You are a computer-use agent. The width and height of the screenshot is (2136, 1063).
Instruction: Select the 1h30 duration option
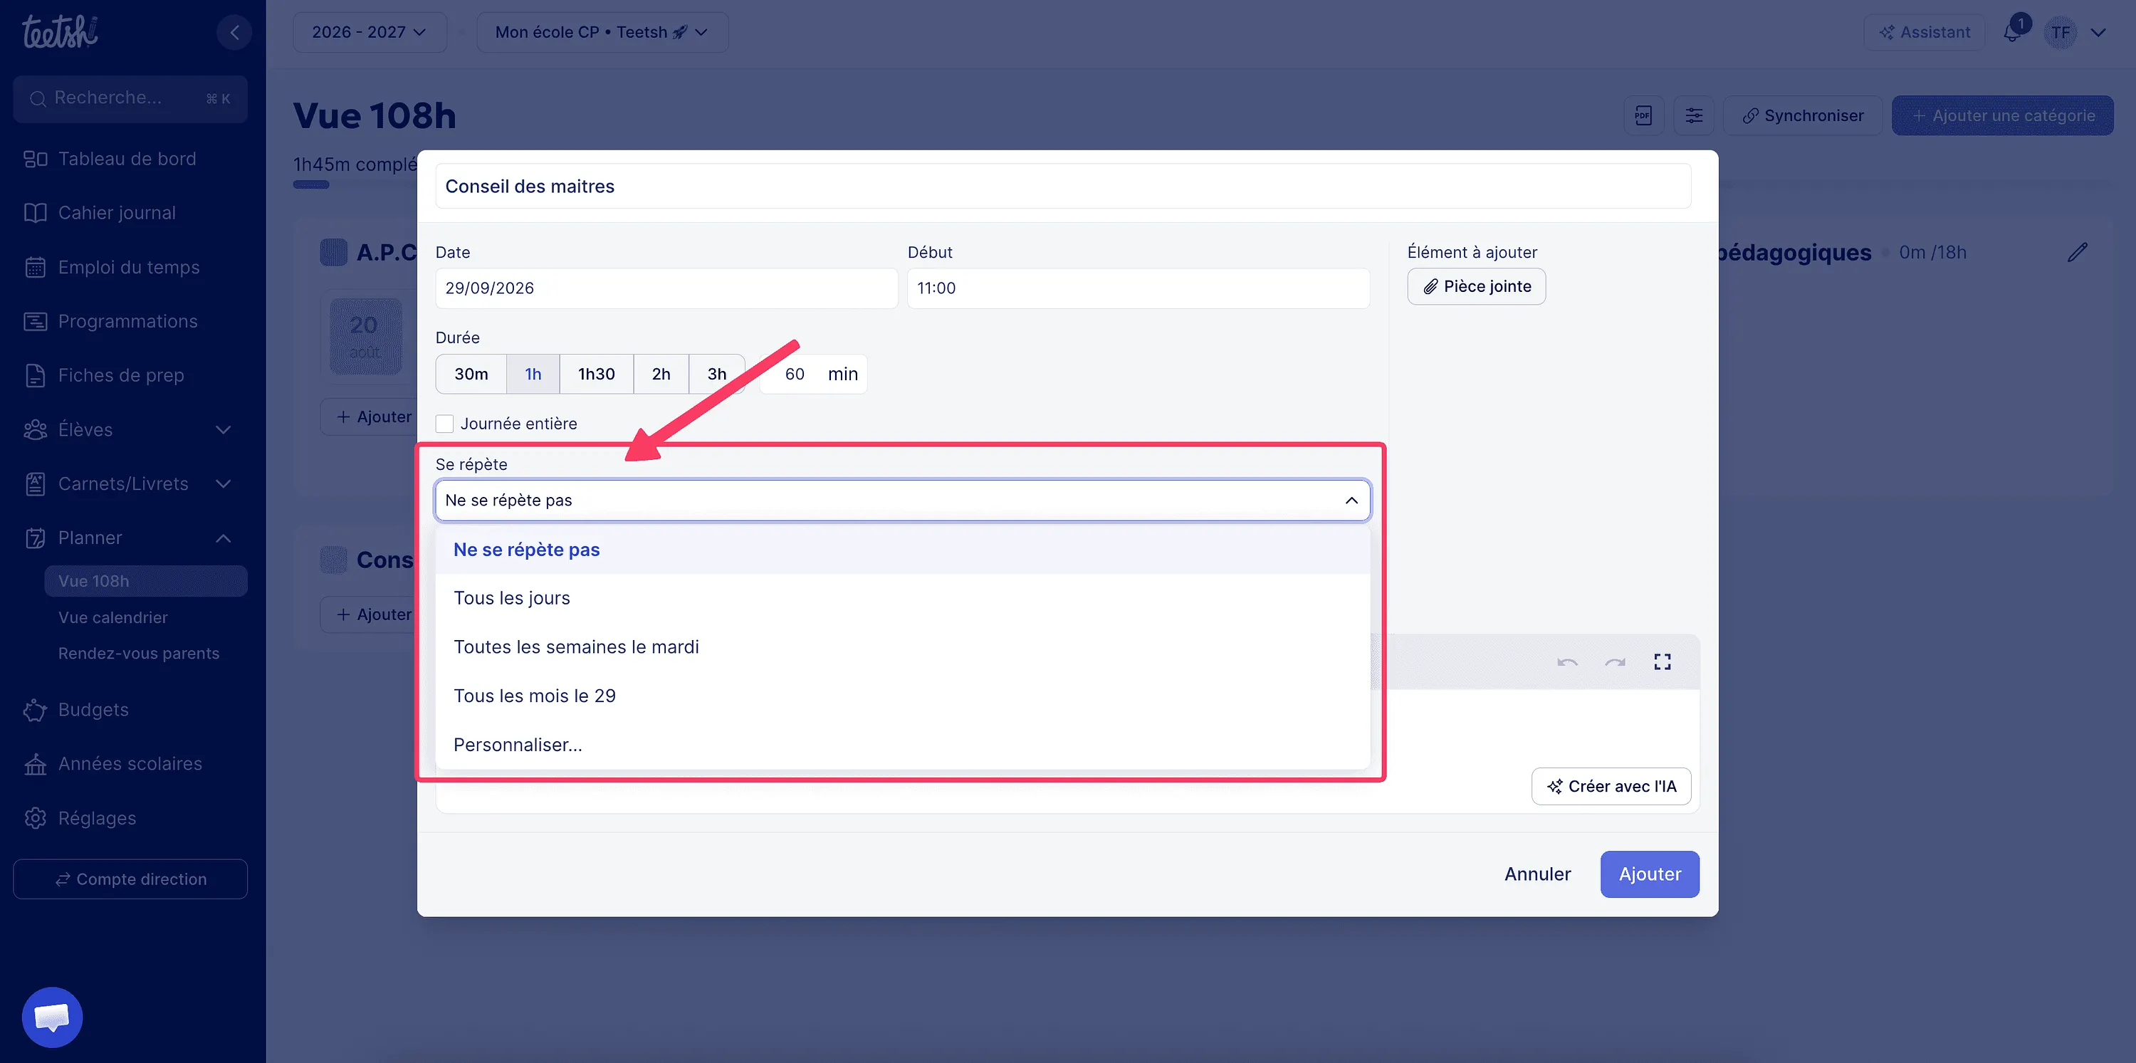[596, 374]
